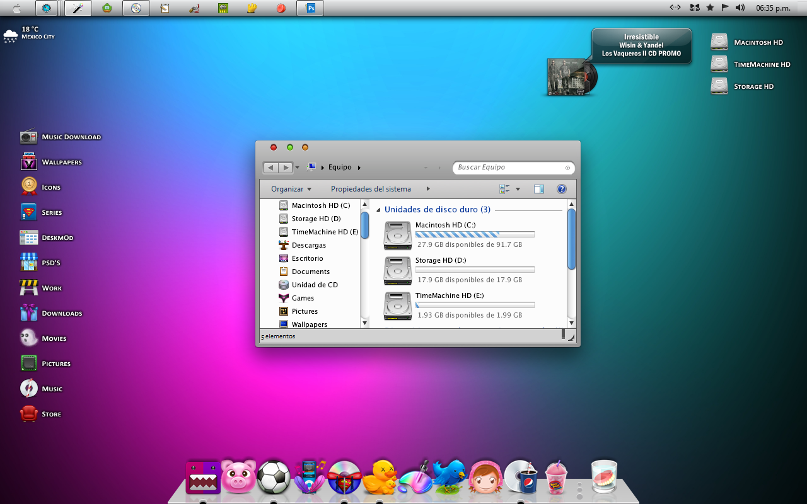807x504 pixels.
Task: Click the notepad icon in top bar
Action: pos(165,8)
